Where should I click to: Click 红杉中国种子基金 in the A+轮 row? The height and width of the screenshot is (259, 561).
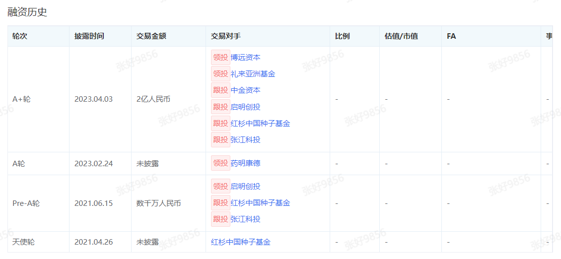pyautogui.click(x=260, y=124)
